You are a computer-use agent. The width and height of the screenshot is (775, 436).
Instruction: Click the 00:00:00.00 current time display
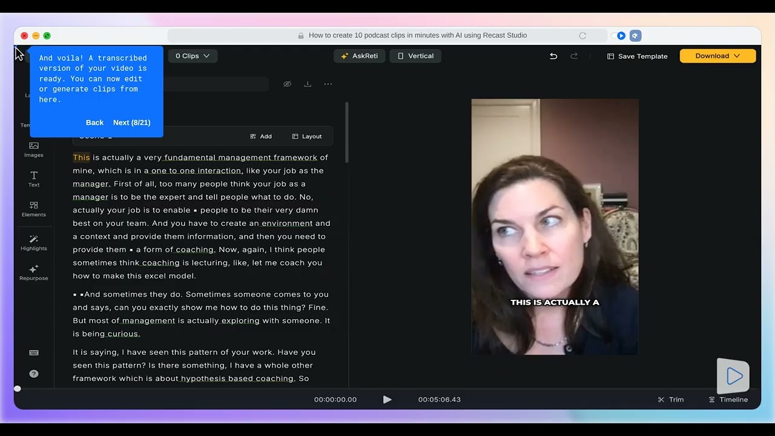[335, 400]
